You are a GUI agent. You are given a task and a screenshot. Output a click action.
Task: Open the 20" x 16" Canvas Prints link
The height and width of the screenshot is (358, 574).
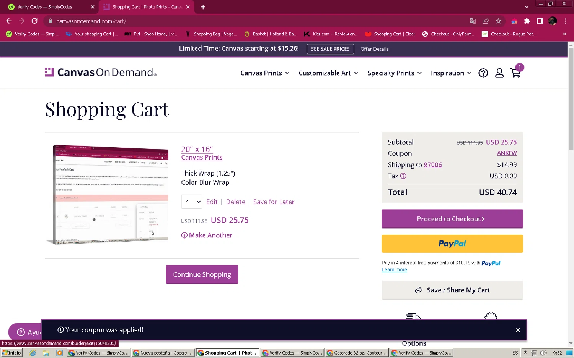[x=202, y=153]
